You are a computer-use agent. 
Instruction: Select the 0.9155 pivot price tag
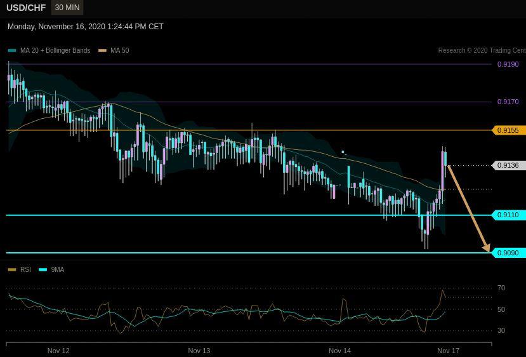tap(509, 130)
